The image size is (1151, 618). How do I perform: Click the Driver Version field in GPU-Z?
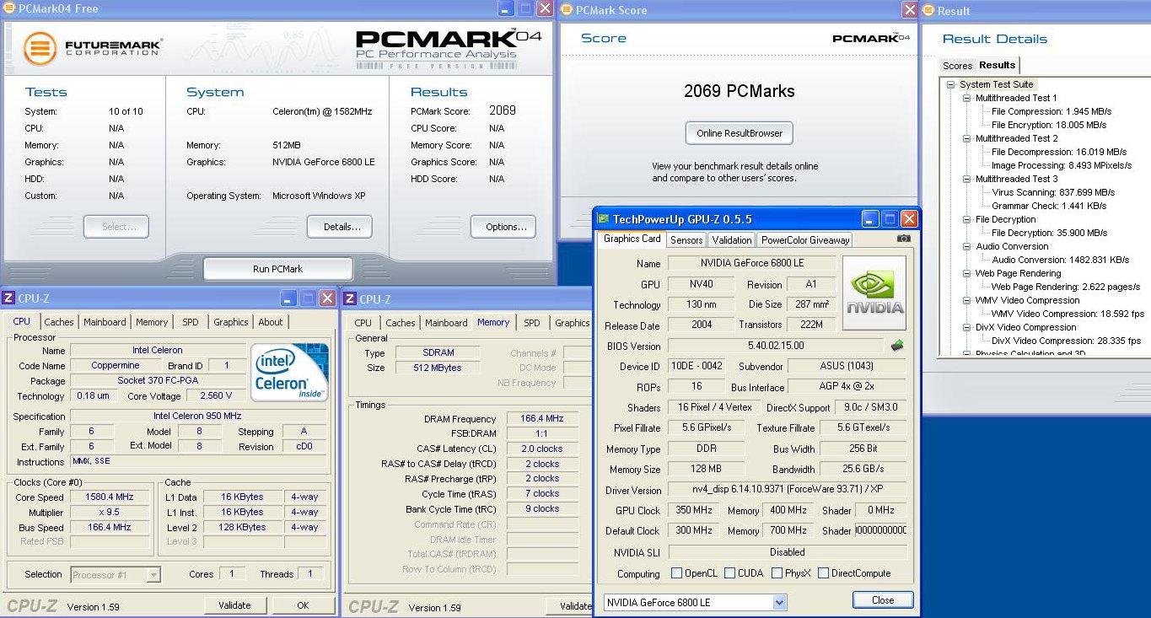787,489
